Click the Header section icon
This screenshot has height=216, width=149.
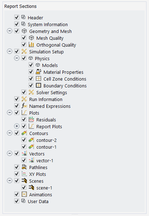pos(24,17)
